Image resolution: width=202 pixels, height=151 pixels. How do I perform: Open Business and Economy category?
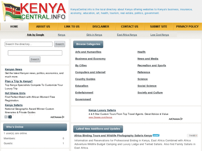pyautogui.click(x=90, y=59)
